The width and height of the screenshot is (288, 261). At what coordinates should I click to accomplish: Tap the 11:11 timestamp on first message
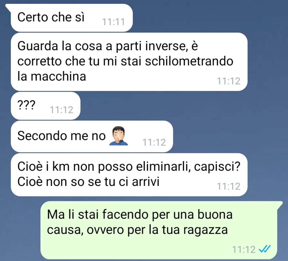coord(113,22)
